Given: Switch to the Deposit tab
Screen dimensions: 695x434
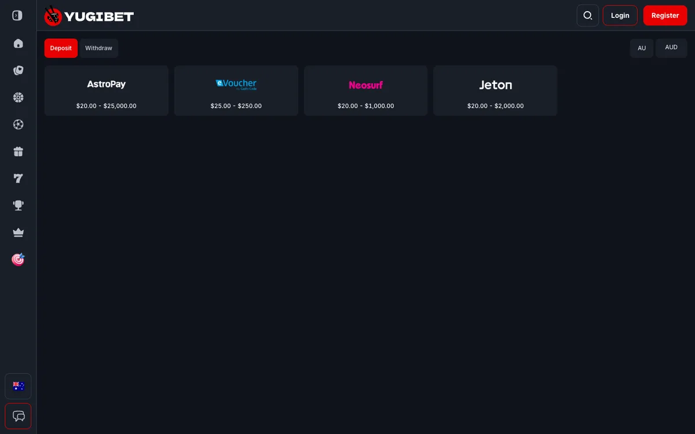Looking at the screenshot, I should 61,48.
